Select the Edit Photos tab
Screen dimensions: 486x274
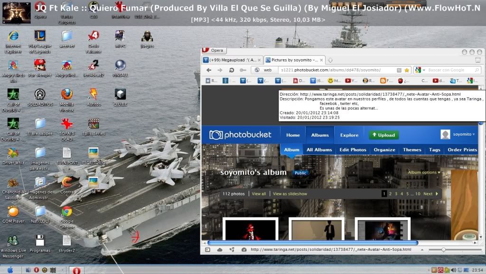[x=353, y=150]
